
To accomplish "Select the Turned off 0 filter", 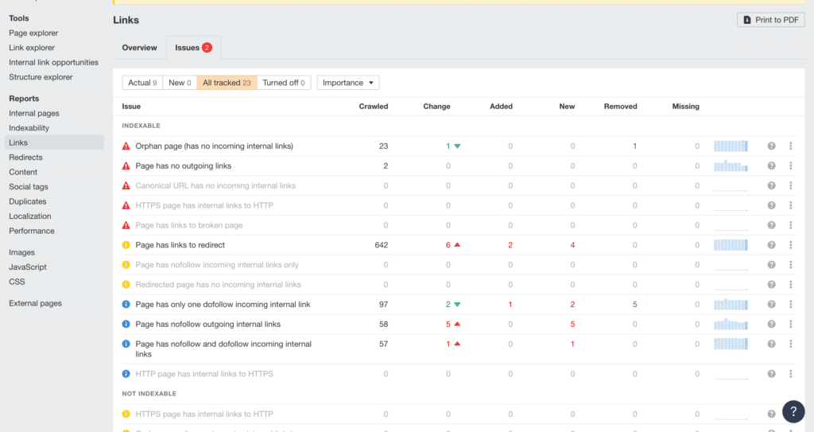I will 284,83.
